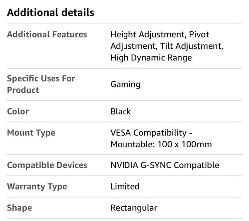249x221 pixels.
Task: Click the Limited warranty value
Action: 125,186
